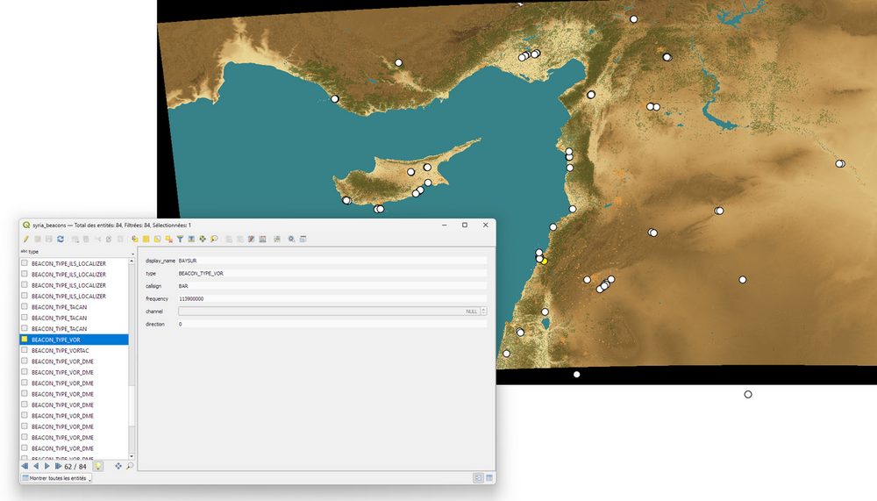Select the highlighted BEACON_TYPE_VOR row

click(75, 340)
